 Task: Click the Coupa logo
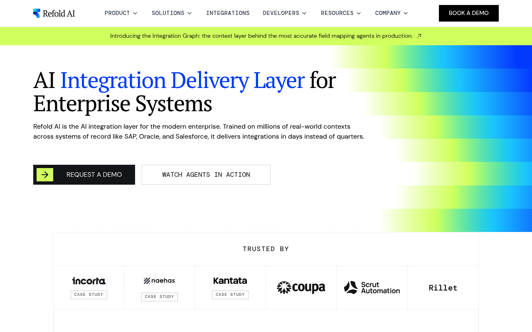[x=301, y=288]
